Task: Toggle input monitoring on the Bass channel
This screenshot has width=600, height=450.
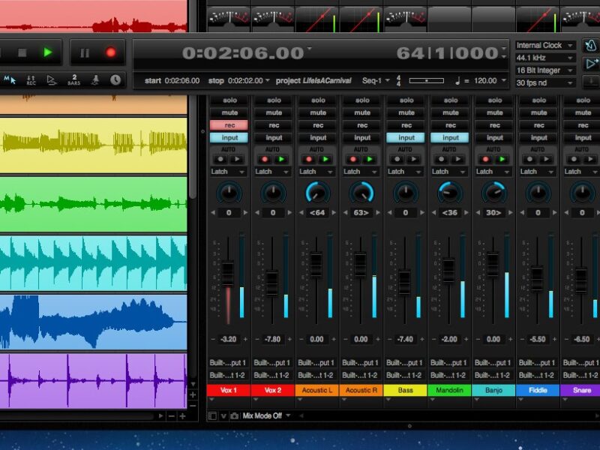Action: [406, 137]
